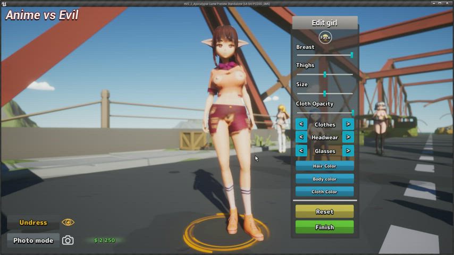Click the Thighs slider handle
The width and height of the screenshot is (454, 255).
(325, 74)
